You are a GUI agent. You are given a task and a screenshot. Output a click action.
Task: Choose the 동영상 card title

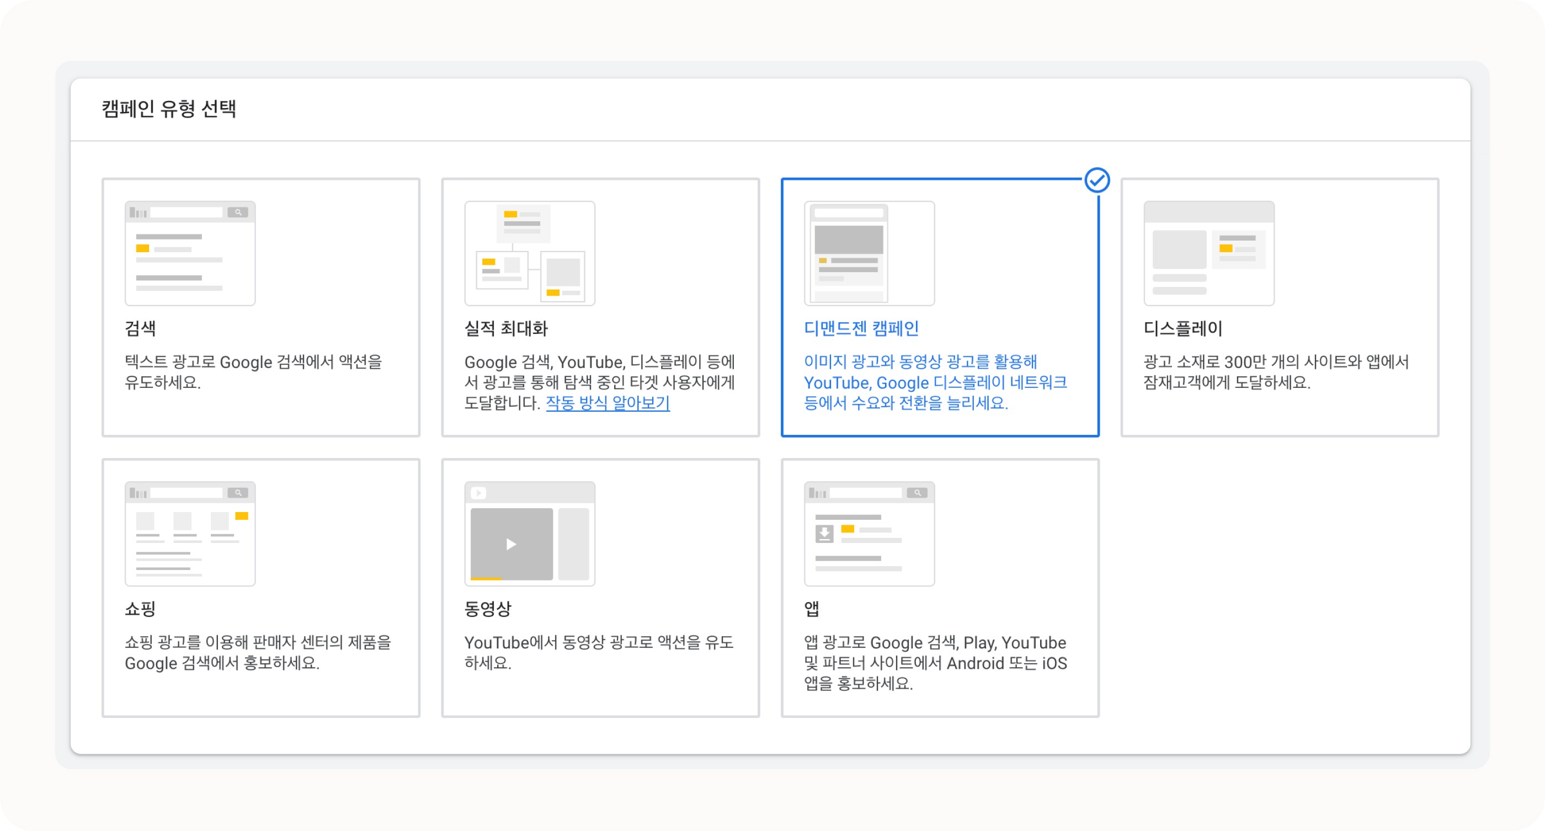pos(488,609)
